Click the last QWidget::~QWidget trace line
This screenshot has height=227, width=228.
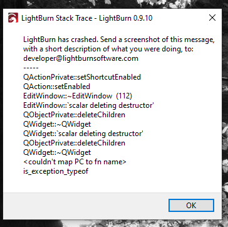point(57,152)
